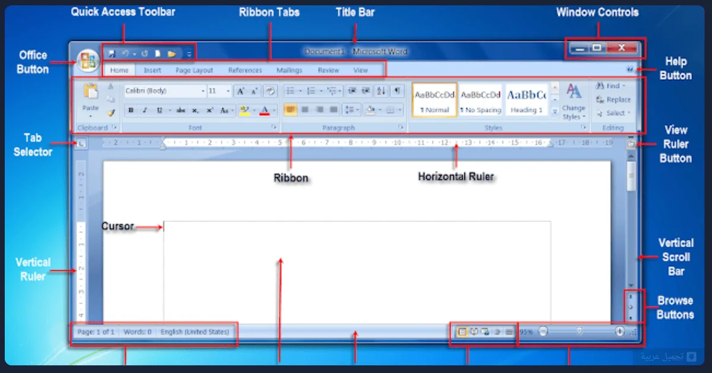This screenshot has width=712, height=373.
Task: Click the zoom slider handle
Action: point(580,332)
